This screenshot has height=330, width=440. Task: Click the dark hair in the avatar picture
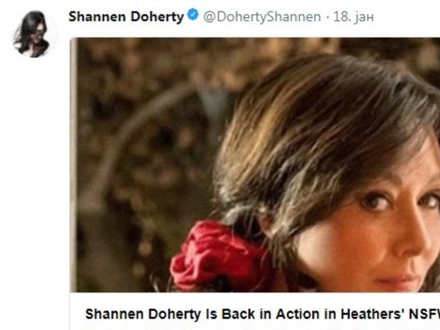28,31
